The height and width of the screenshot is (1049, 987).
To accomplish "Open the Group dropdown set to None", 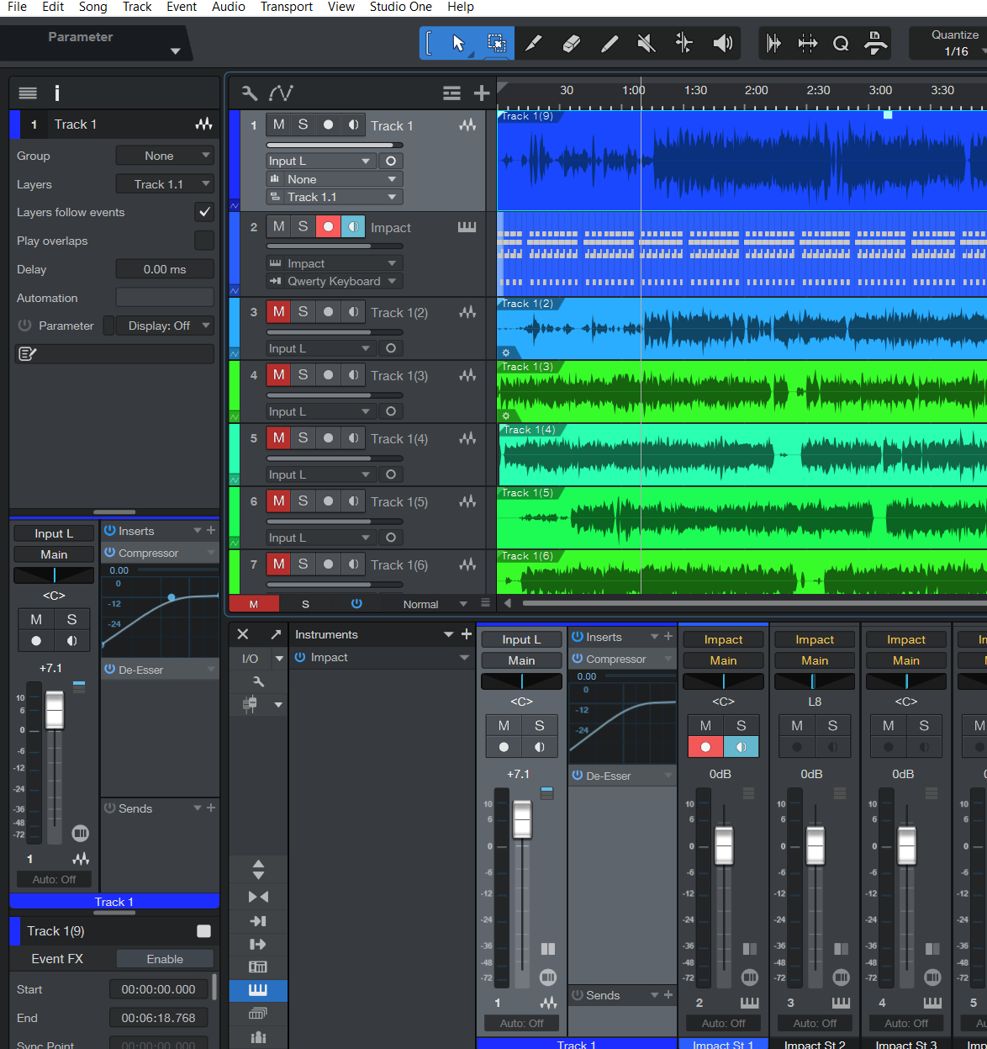I will pos(165,156).
